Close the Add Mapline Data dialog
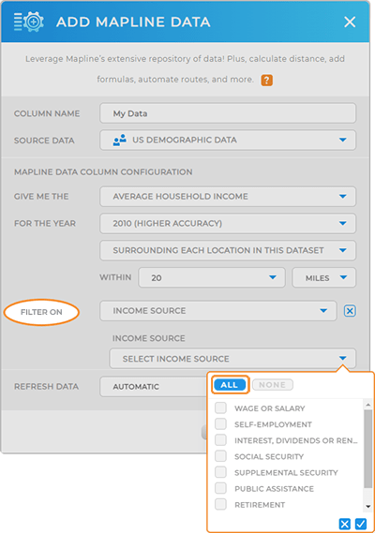This screenshot has height=533, width=375. pos(350,22)
